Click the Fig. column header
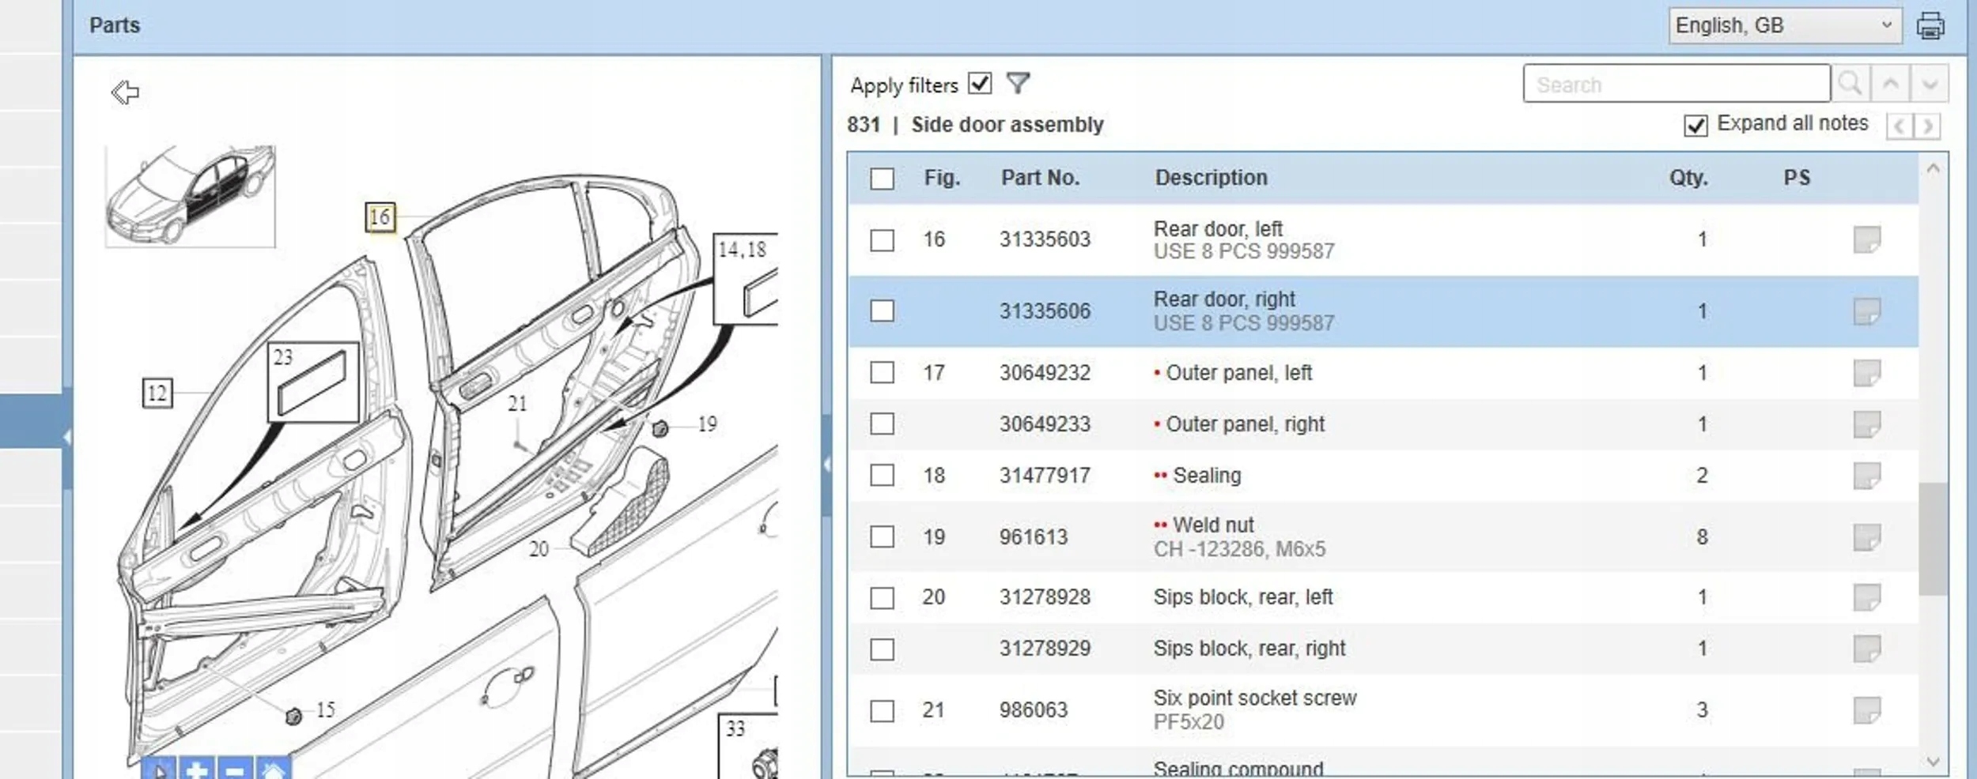Viewport: 1977px width, 779px height. tap(942, 178)
